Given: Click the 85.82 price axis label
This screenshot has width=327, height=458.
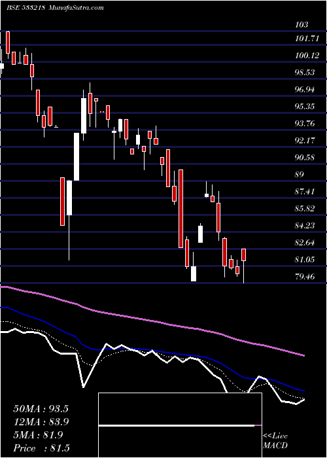Looking at the screenshot, I should click(x=305, y=209).
